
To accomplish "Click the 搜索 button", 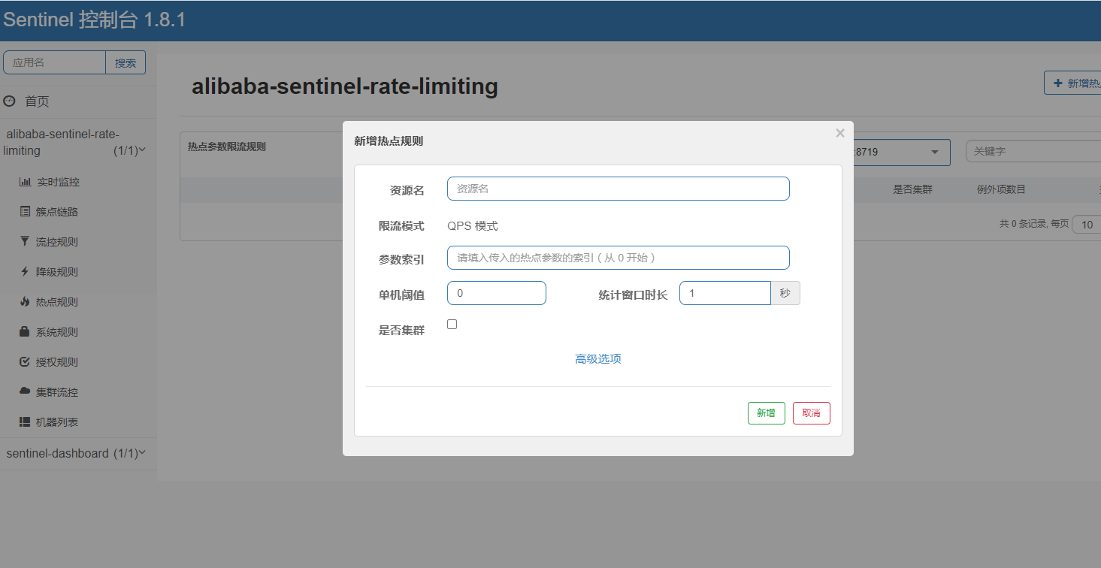I will coord(126,62).
